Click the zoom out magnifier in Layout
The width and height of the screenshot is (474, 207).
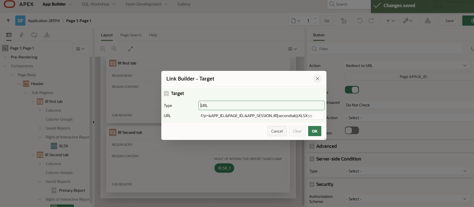point(103,49)
